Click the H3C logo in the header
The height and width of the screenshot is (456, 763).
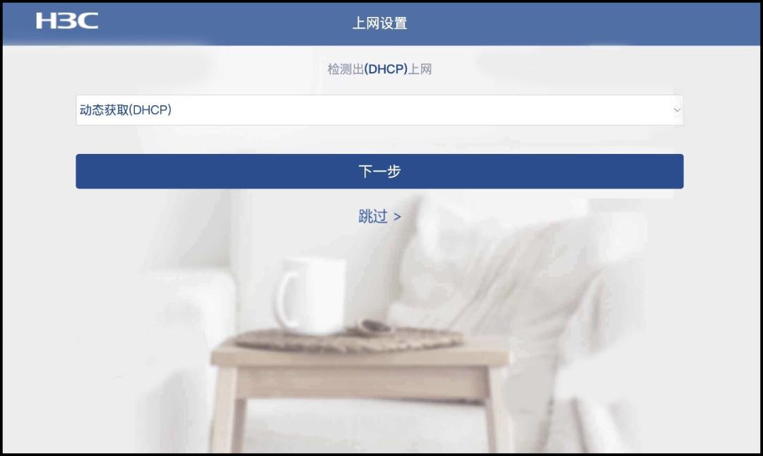67,21
